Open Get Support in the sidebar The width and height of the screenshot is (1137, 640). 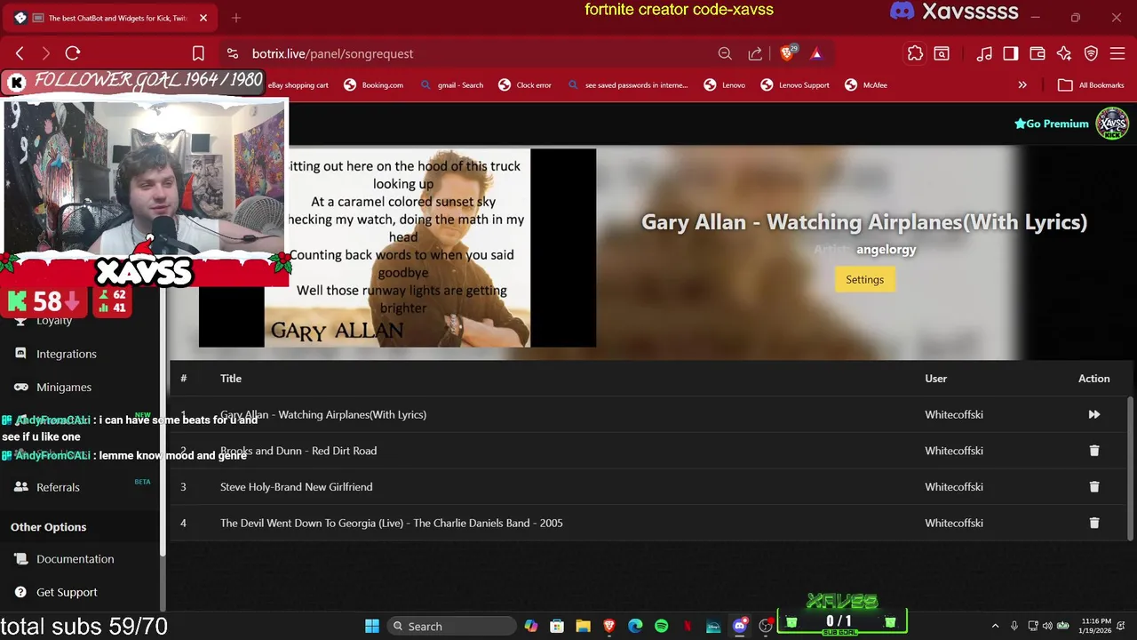[x=67, y=592]
